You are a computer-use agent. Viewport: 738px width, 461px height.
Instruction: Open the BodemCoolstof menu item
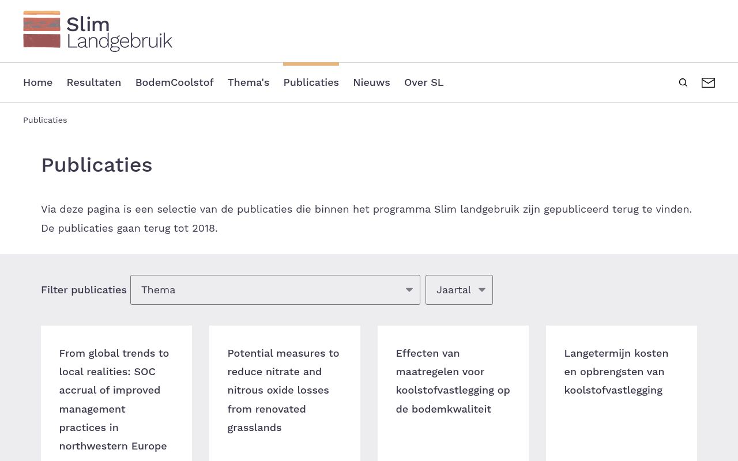(175, 82)
